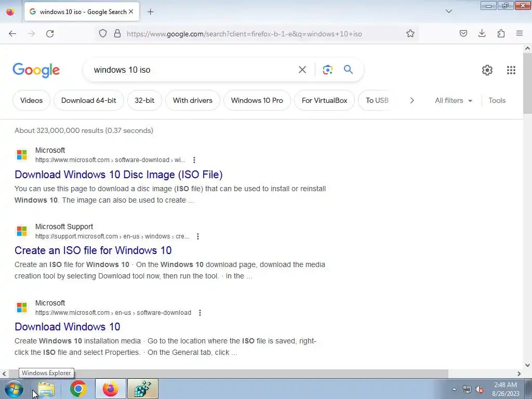
Task: Open Download Windows 10 Disc Image link
Action: click(118, 175)
